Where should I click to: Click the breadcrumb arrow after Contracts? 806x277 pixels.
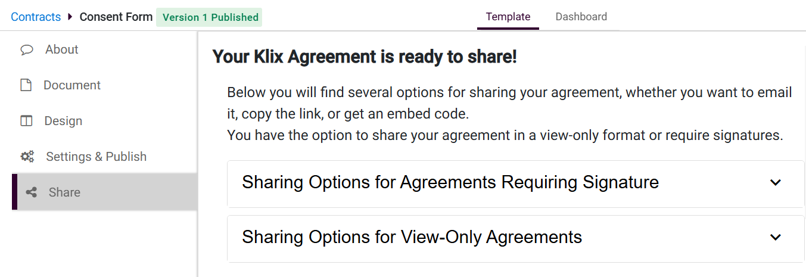70,17
